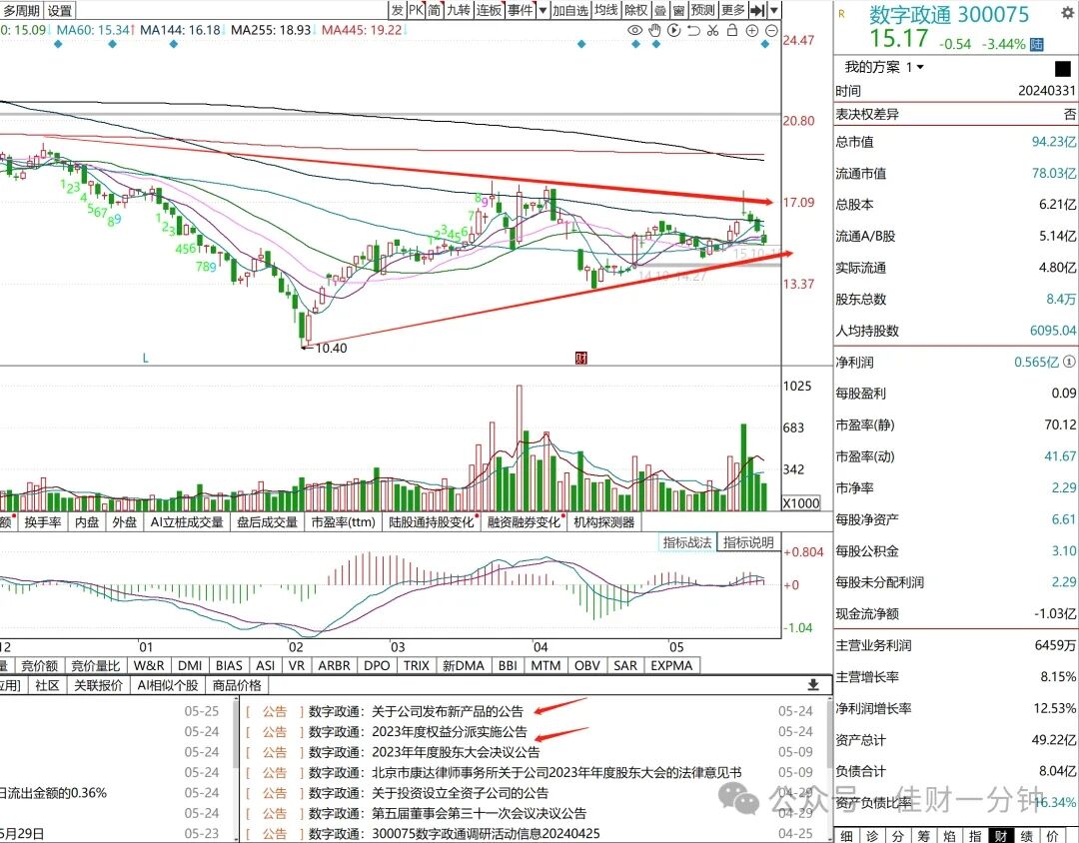Screen dimensions: 1079x843
Task: Click the 陆 stock connect badge
Action: 1036,44
